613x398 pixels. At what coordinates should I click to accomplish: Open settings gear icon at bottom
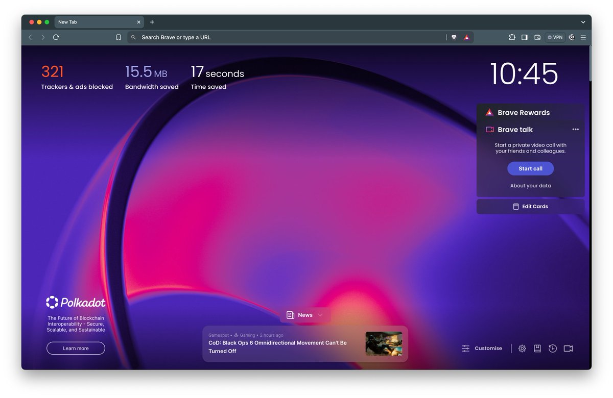click(x=522, y=349)
